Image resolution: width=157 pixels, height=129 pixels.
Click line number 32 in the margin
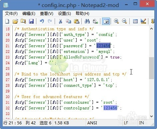[x=7, y=108]
